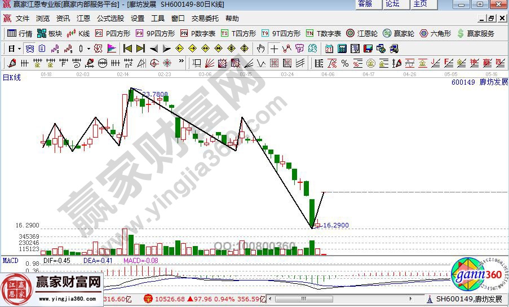Open the 交易委托 menu
This screenshot has width=509, height=307.
pos(205,19)
